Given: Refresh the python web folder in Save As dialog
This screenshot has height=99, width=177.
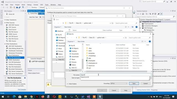Looking at the screenshot, I should [x=126, y=38].
